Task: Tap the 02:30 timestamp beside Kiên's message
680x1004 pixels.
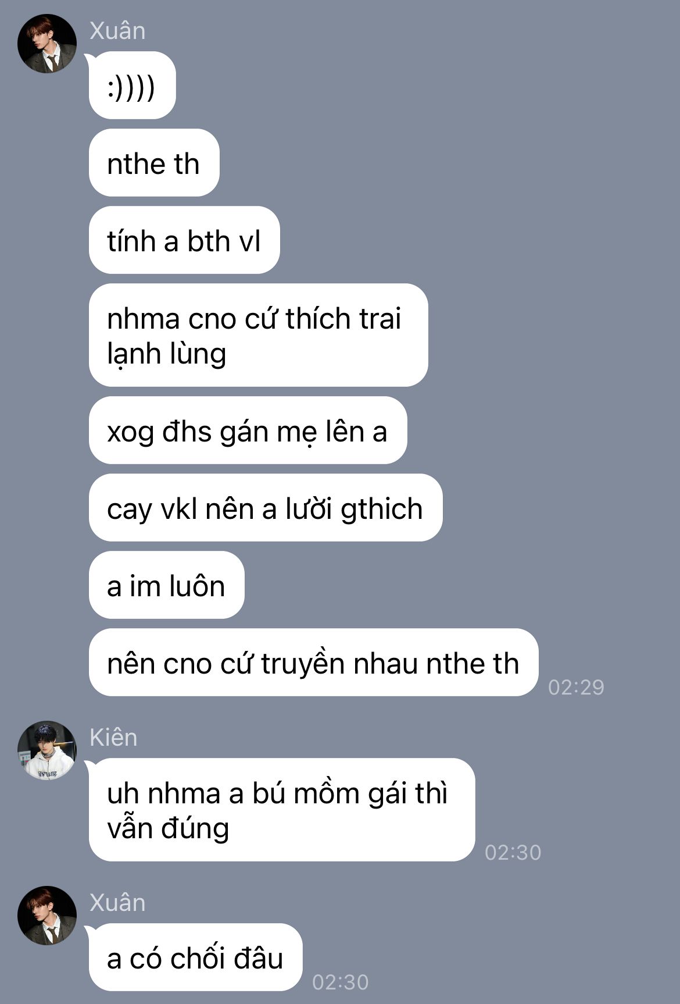Action: pyautogui.click(x=513, y=852)
